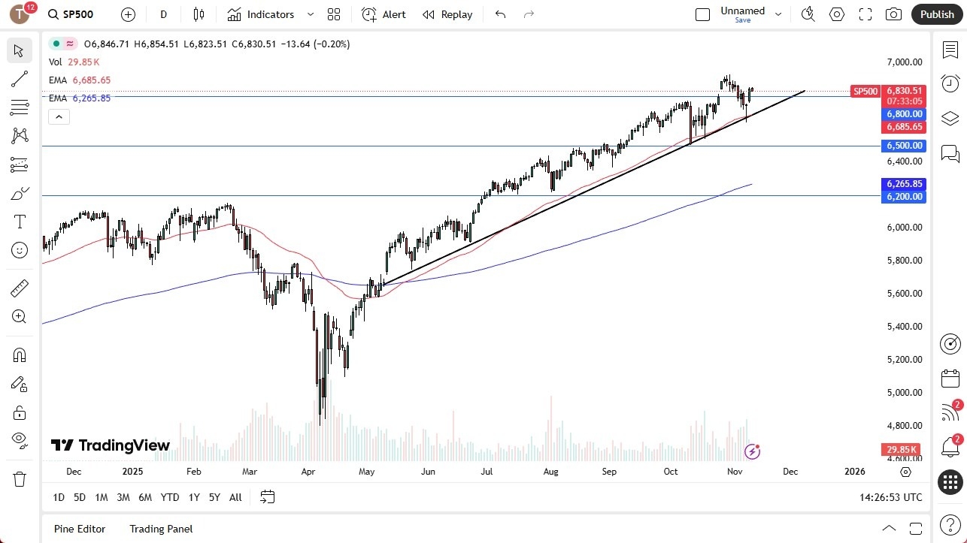Collapse the indicator legend chevron
Image resolution: width=967 pixels, height=543 pixels.
pos(59,116)
